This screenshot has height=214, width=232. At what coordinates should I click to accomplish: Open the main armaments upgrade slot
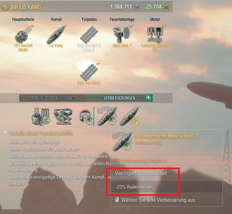point(41,117)
